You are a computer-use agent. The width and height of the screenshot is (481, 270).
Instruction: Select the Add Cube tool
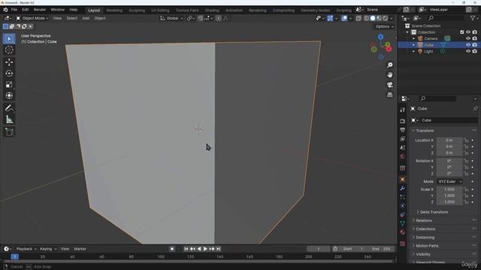click(9, 132)
